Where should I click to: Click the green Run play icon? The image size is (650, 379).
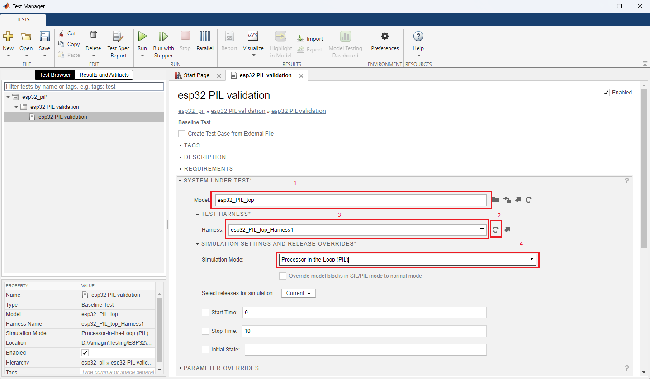[142, 36]
